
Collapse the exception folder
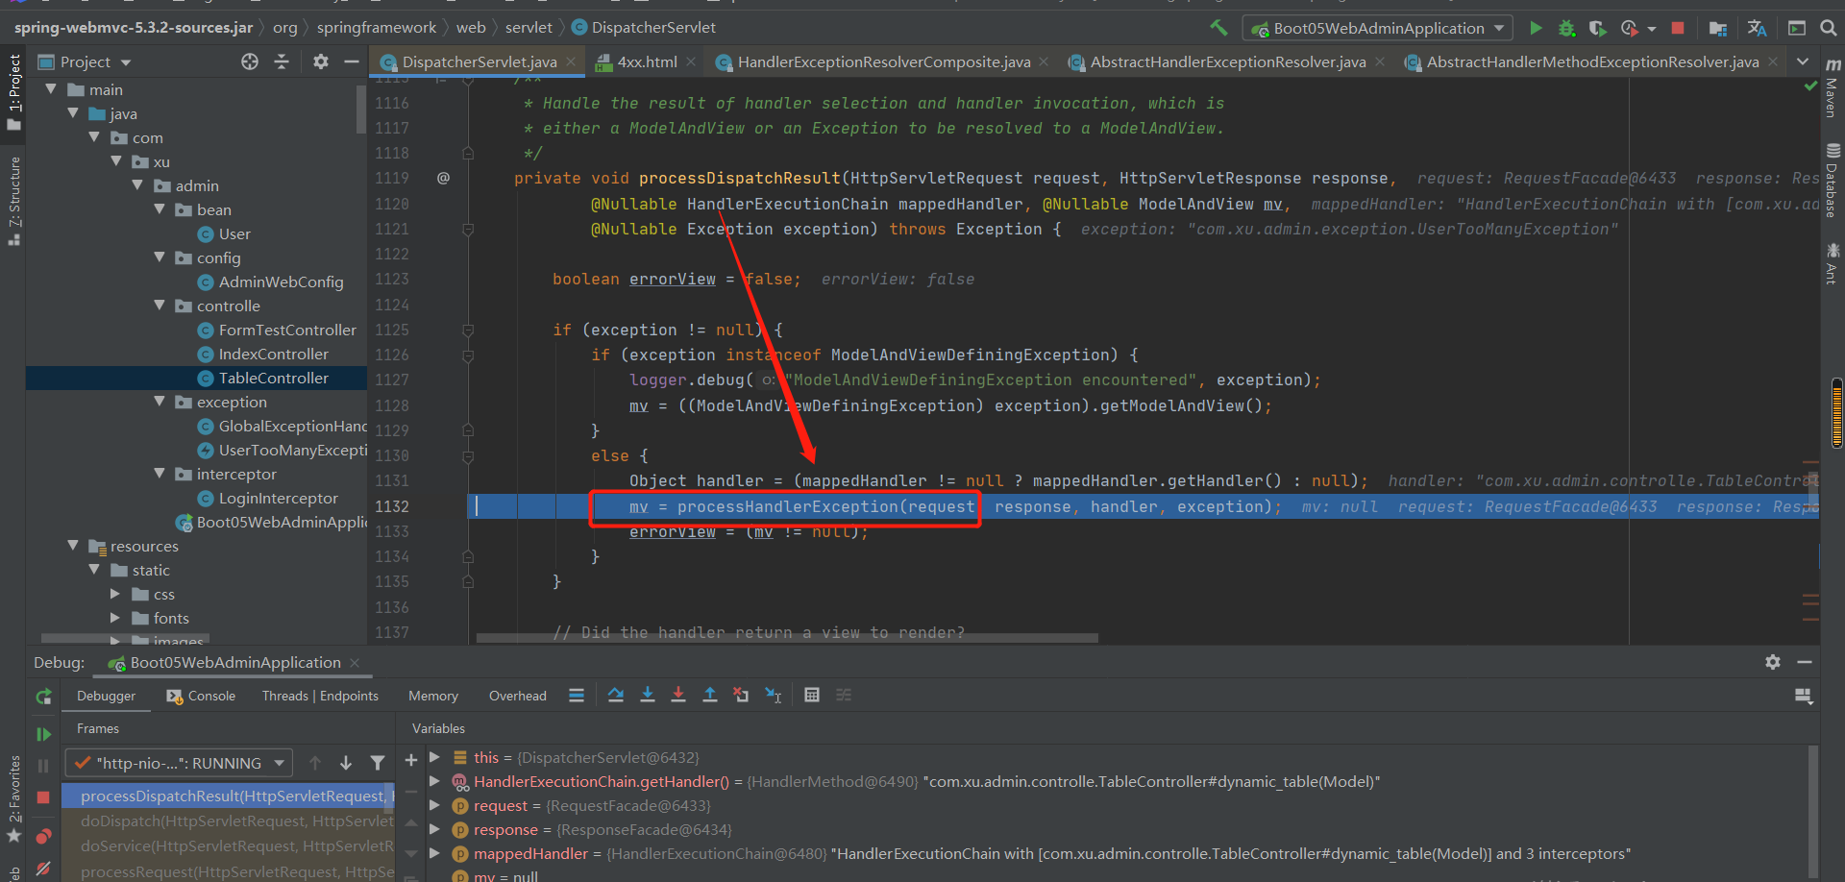click(160, 401)
